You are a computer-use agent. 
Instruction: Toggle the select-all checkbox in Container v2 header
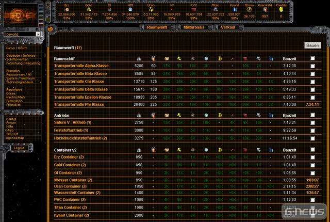tap(313, 150)
